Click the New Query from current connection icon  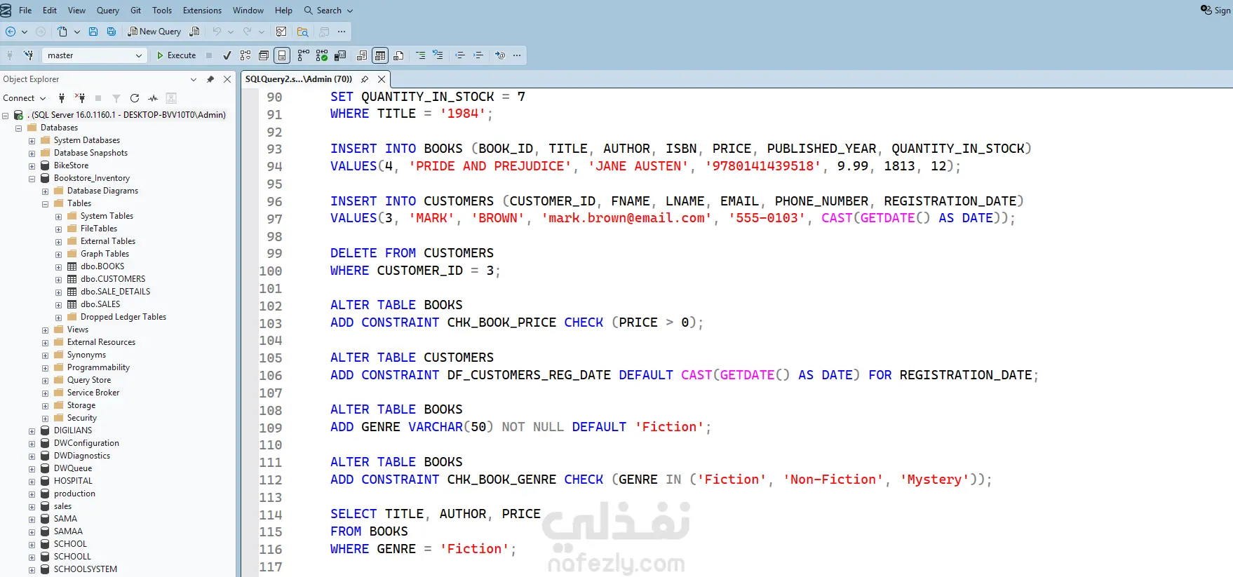click(194, 32)
